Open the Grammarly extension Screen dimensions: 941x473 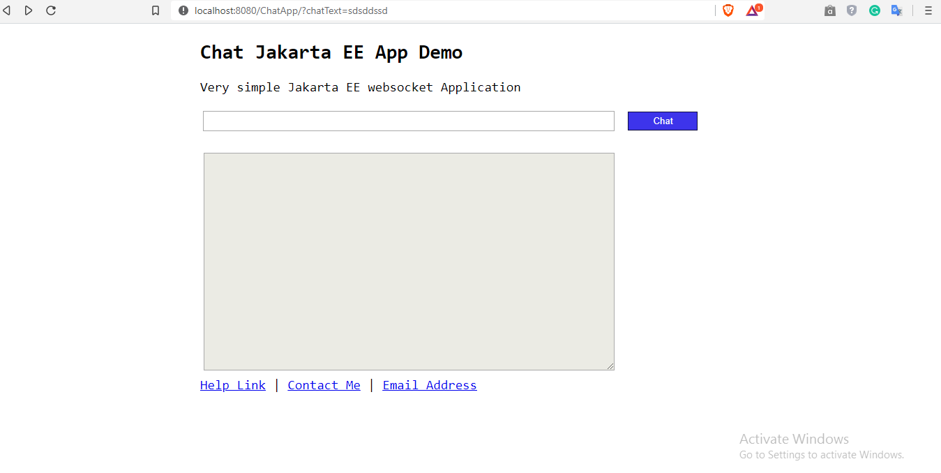[874, 10]
